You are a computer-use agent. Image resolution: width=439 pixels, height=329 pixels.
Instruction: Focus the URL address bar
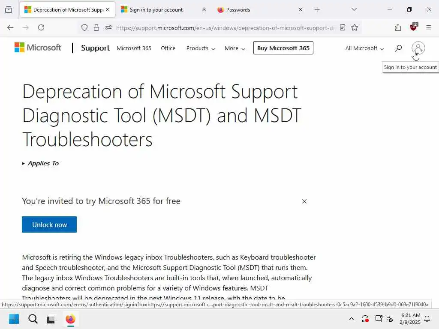click(225, 28)
